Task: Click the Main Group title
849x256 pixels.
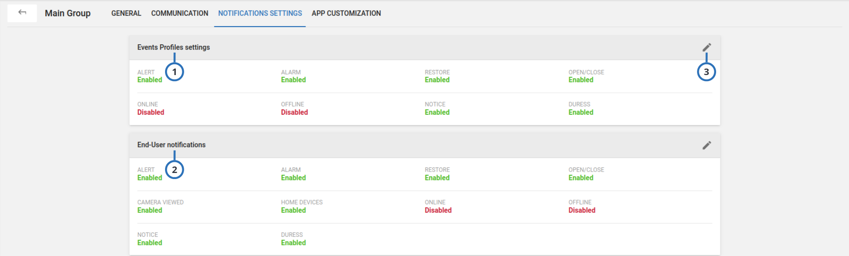Action: point(68,13)
